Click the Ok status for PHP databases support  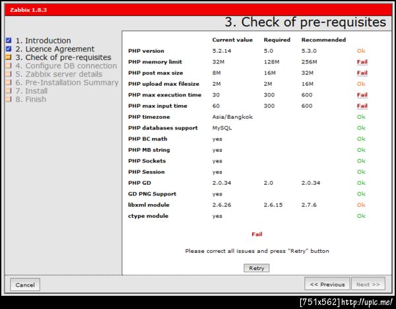pyautogui.click(x=361, y=128)
